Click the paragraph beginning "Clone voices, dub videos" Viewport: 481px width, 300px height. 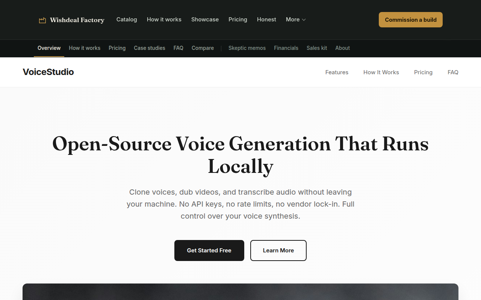click(240, 204)
